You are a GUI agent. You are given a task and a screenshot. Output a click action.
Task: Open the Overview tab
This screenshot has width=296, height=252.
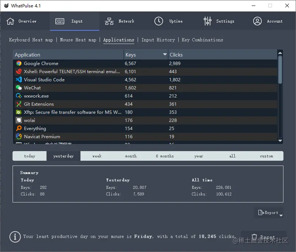pyautogui.click(x=25, y=21)
